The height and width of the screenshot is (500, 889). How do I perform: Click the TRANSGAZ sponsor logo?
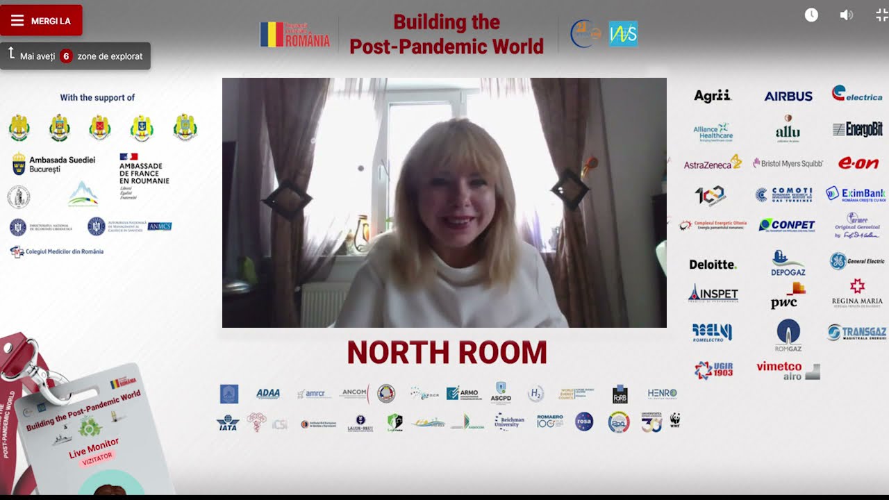(x=857, y=333)
